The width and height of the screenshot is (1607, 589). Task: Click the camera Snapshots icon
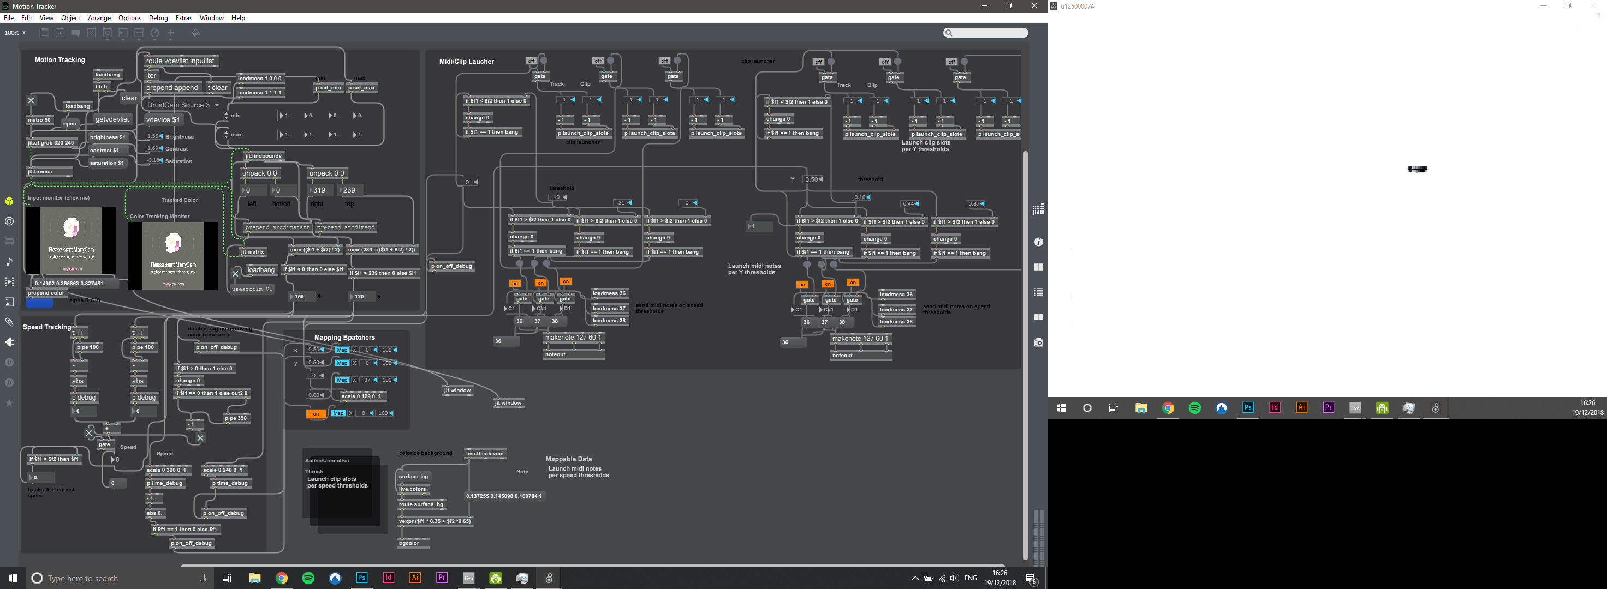pyautogui.click(x=1039, y=342)
